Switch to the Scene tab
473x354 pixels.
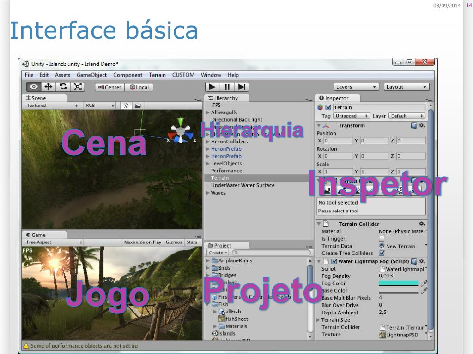pyautogui.click(x=44, y=98)
